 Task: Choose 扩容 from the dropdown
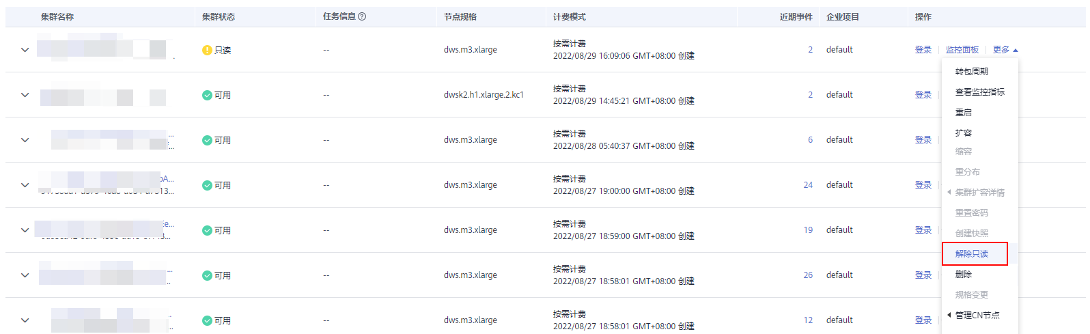coord(963,133)
